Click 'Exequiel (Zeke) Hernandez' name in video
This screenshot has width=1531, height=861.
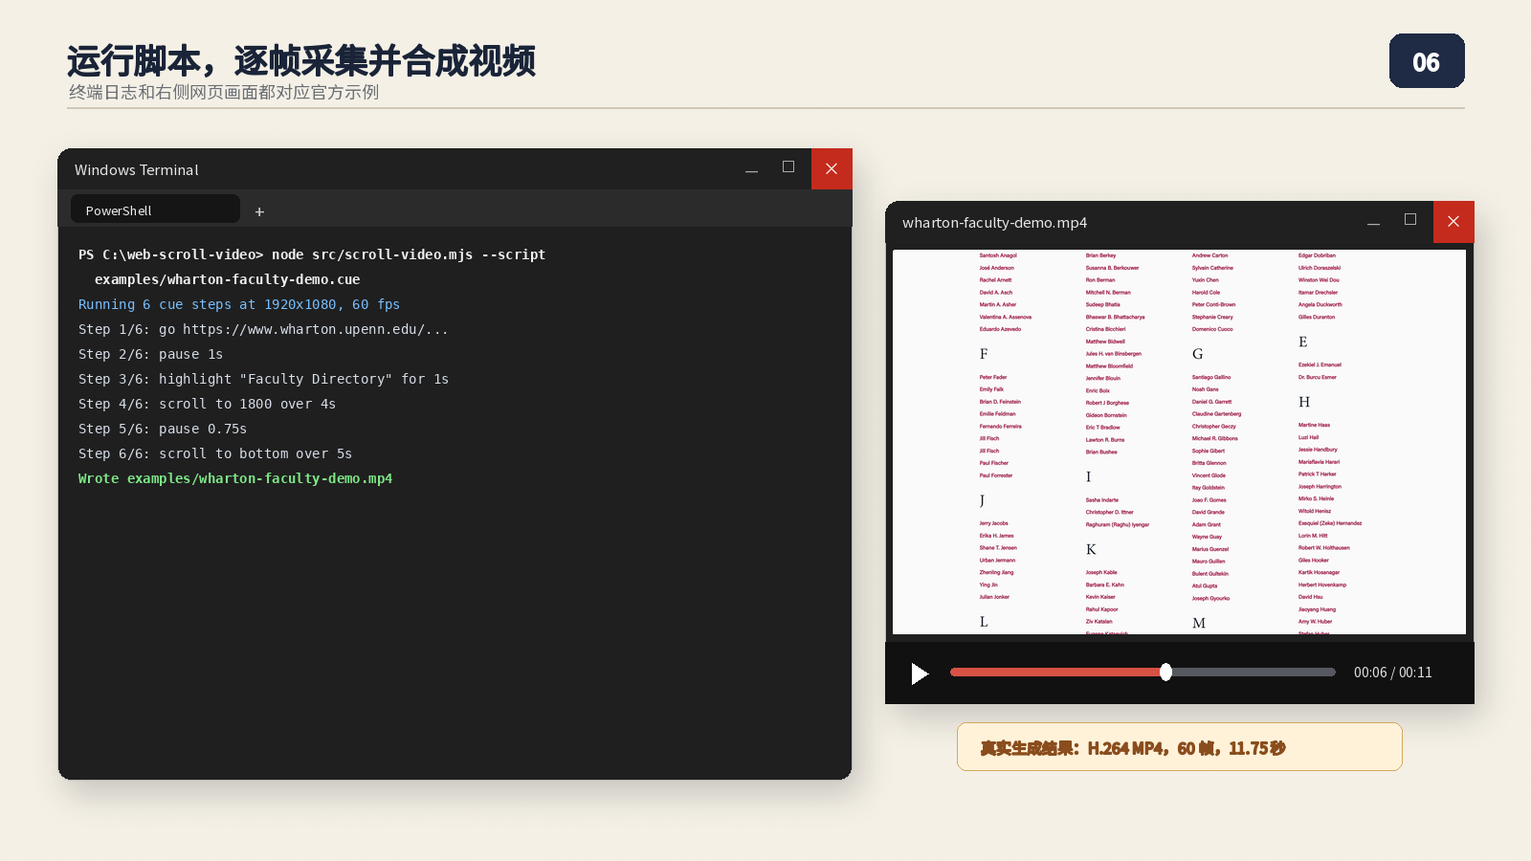[1330, 523]
